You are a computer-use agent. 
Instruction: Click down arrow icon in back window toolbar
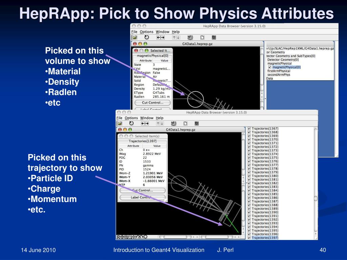[178, 37]
